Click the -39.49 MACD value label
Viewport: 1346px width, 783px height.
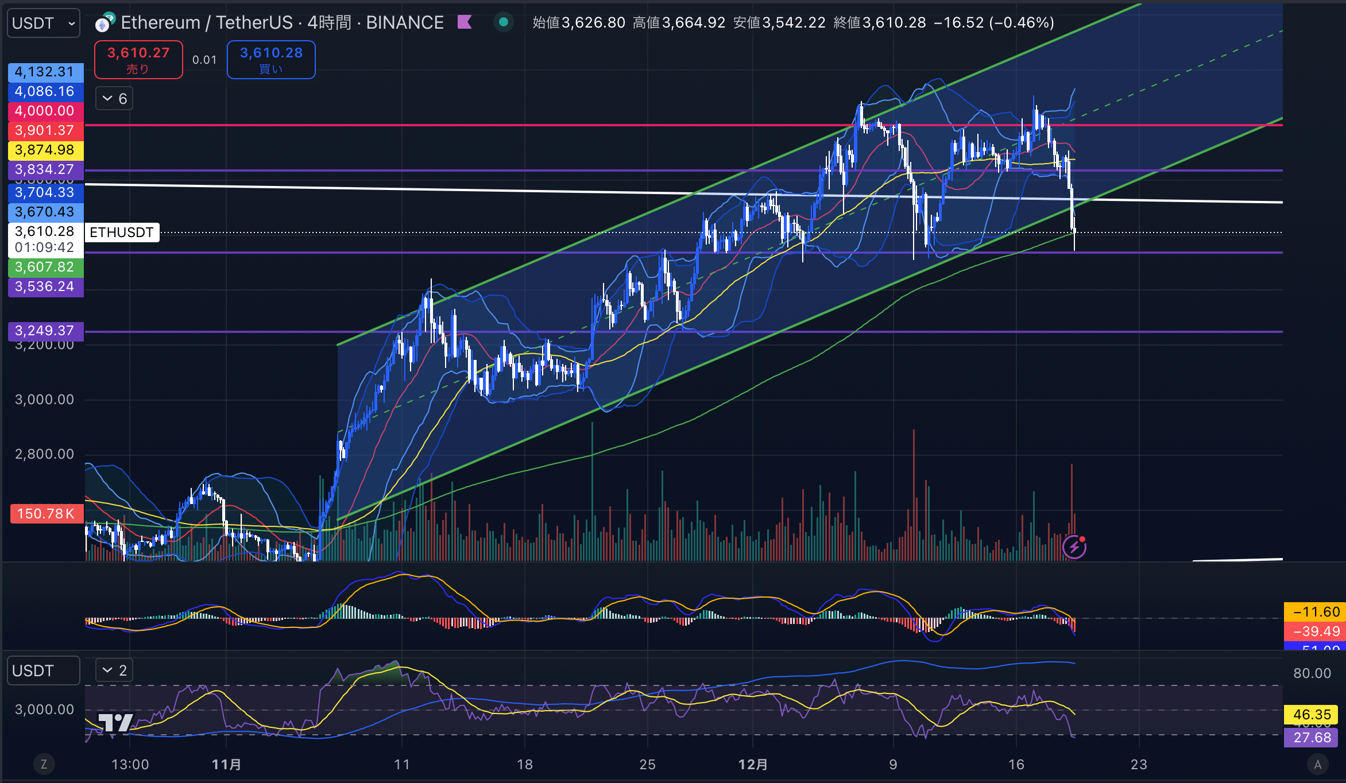point(1314,631)
